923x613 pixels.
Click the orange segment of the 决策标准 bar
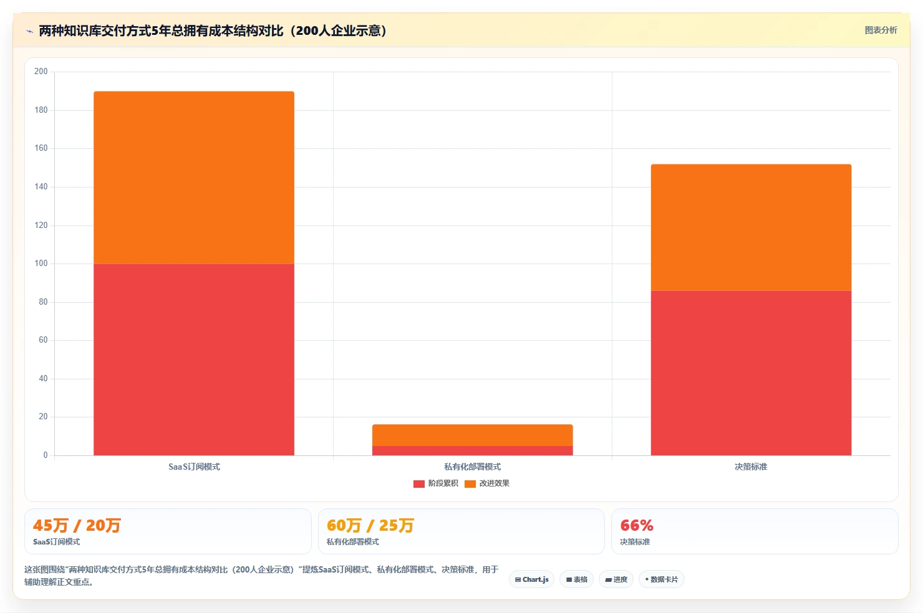[x=751, y=227]
